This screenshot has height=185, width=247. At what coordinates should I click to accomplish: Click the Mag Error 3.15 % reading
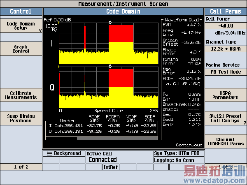coord(182,71)
